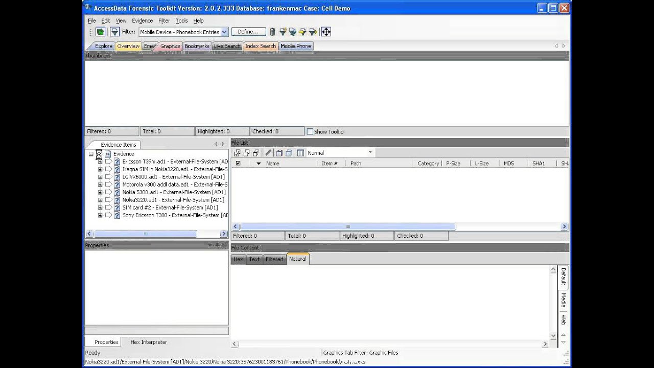
Task: Click the sort arrow before Name column
Action: tap(259, 164)
